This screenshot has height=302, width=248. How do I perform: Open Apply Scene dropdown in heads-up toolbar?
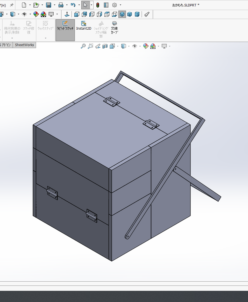[158, 46]
